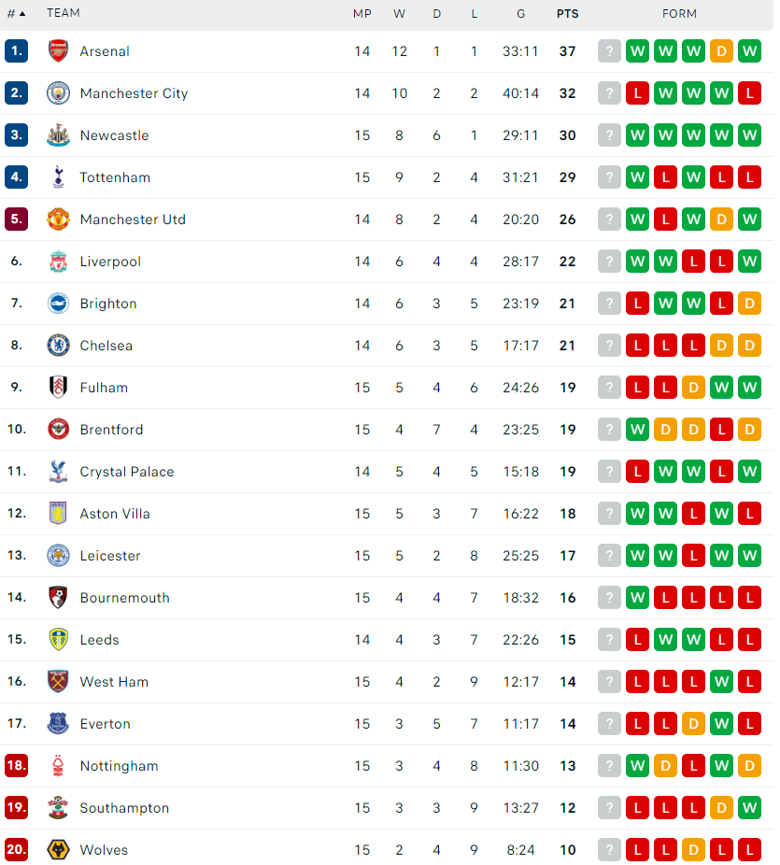Click Arsenal's orange D draw form badge
Screen dimensions: 780x865
721,51
